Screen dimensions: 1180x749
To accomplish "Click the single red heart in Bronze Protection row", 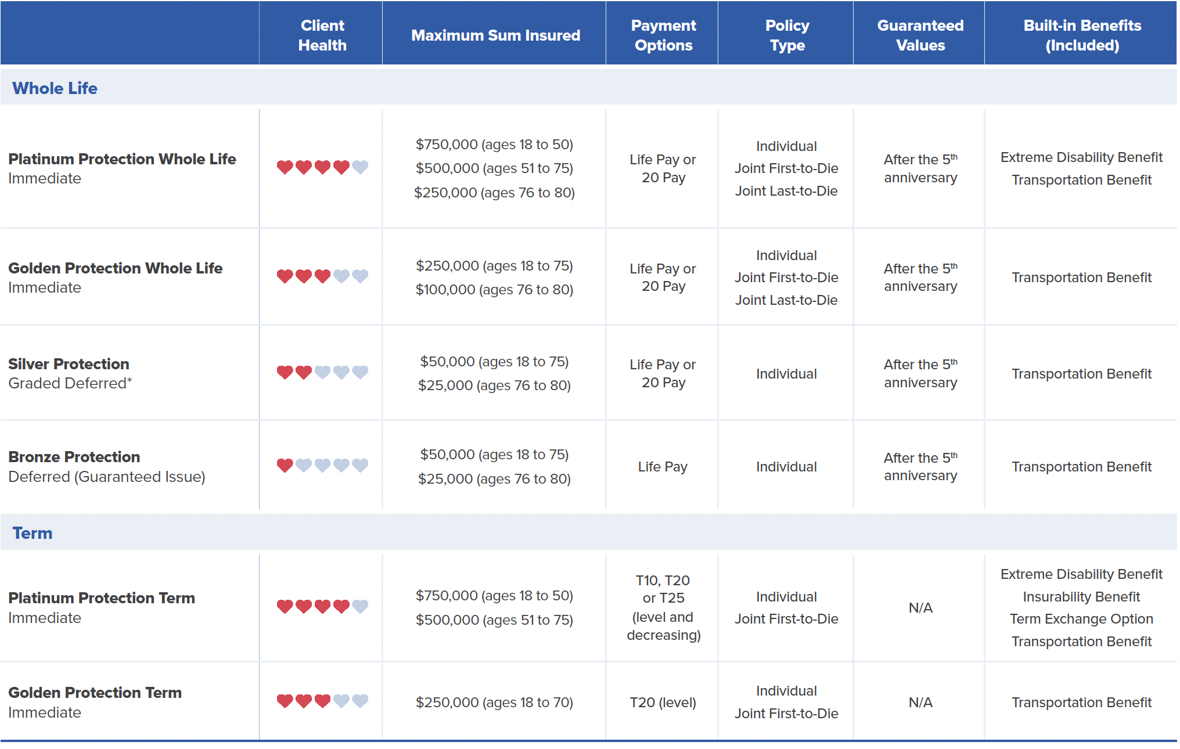I will [285, 465].
